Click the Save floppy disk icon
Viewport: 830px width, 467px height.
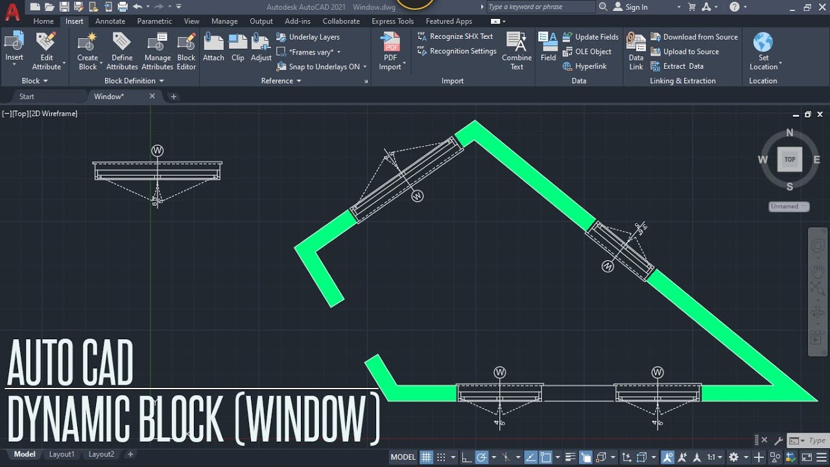(64, 7)
